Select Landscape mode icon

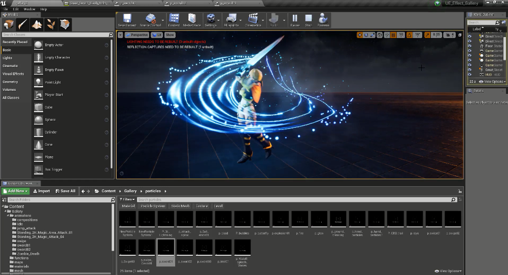pyautogui.click(x=37, y=24)
